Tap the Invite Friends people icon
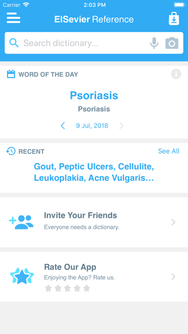 tap(21, 222)
